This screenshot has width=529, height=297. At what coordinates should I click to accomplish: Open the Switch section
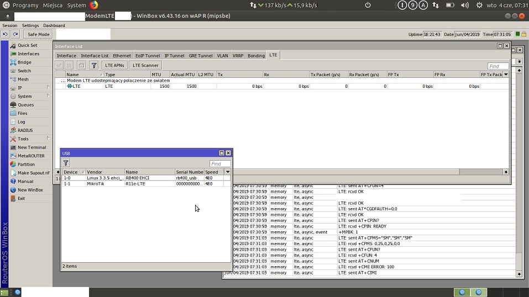24,71
